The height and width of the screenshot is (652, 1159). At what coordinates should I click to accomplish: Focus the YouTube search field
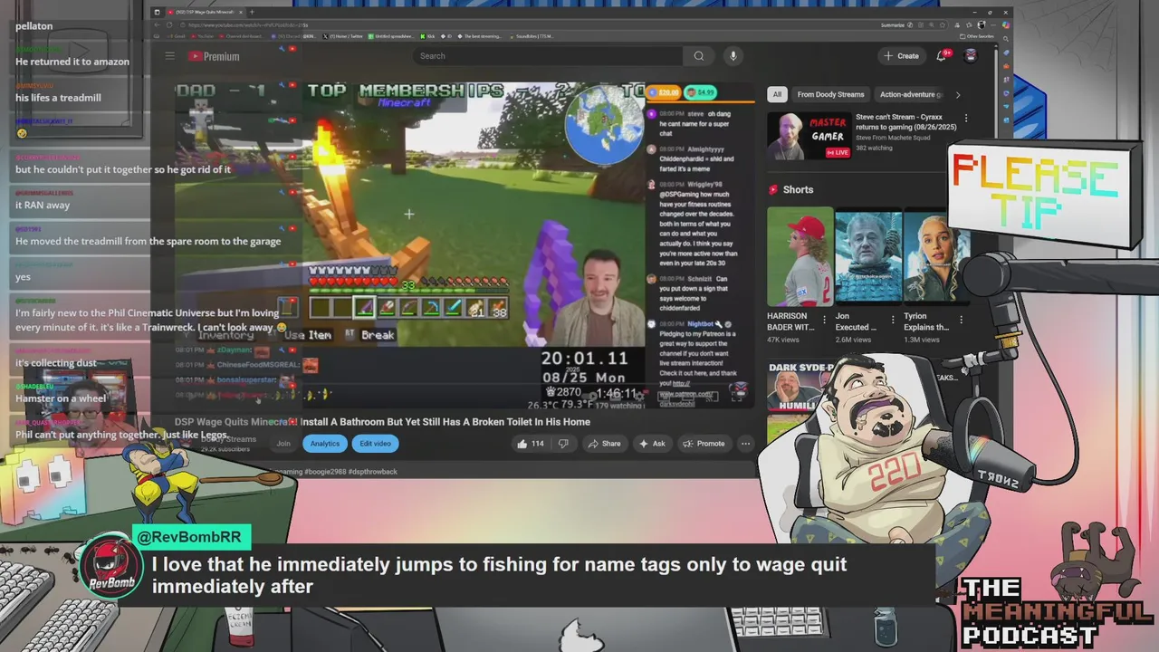pos(548,56)
